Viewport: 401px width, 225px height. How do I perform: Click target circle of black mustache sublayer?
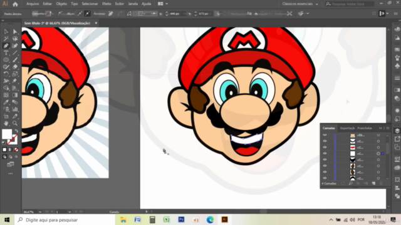[x=378, y=160]
